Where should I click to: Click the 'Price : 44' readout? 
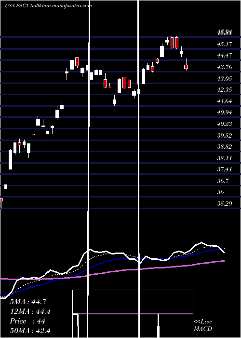point(27,321)
